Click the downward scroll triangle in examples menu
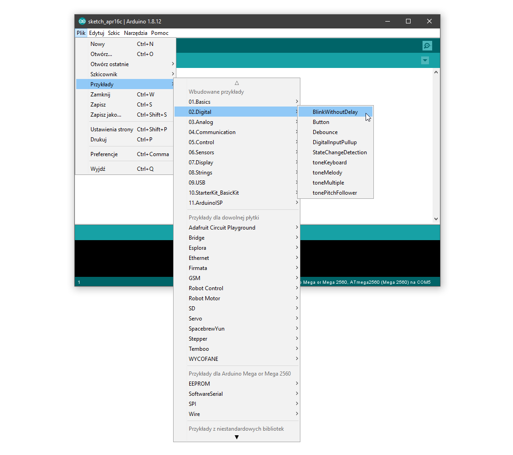 [237, 438]
